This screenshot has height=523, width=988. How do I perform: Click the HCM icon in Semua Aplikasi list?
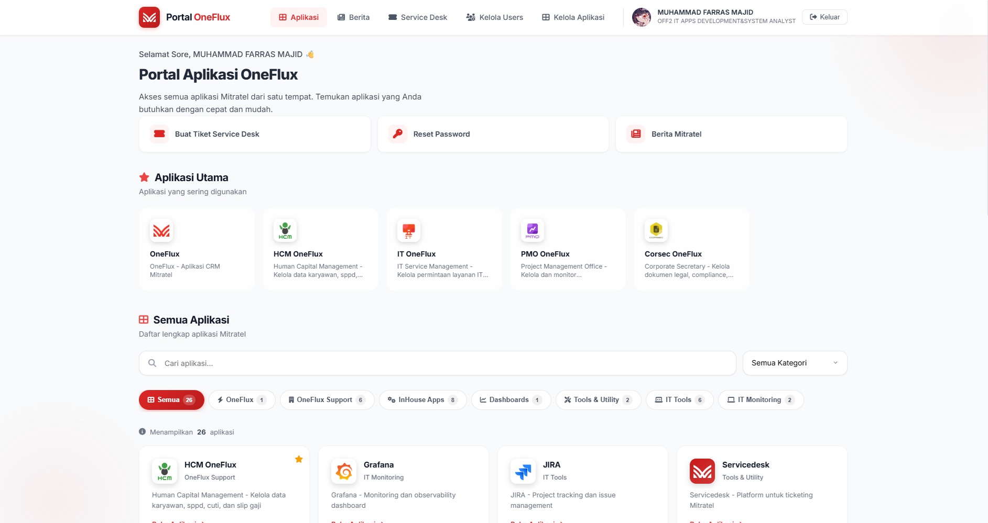pos(165,471)
